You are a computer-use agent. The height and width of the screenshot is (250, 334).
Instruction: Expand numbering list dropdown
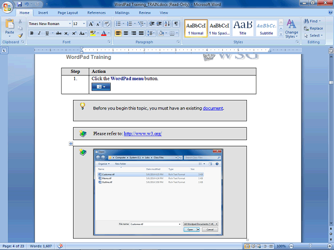pos(135,23)
